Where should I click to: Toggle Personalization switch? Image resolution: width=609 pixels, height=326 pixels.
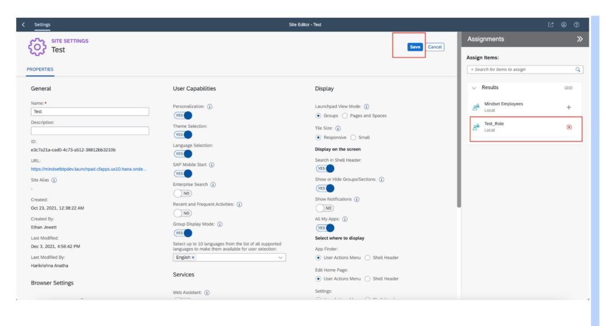click(183, 116)
